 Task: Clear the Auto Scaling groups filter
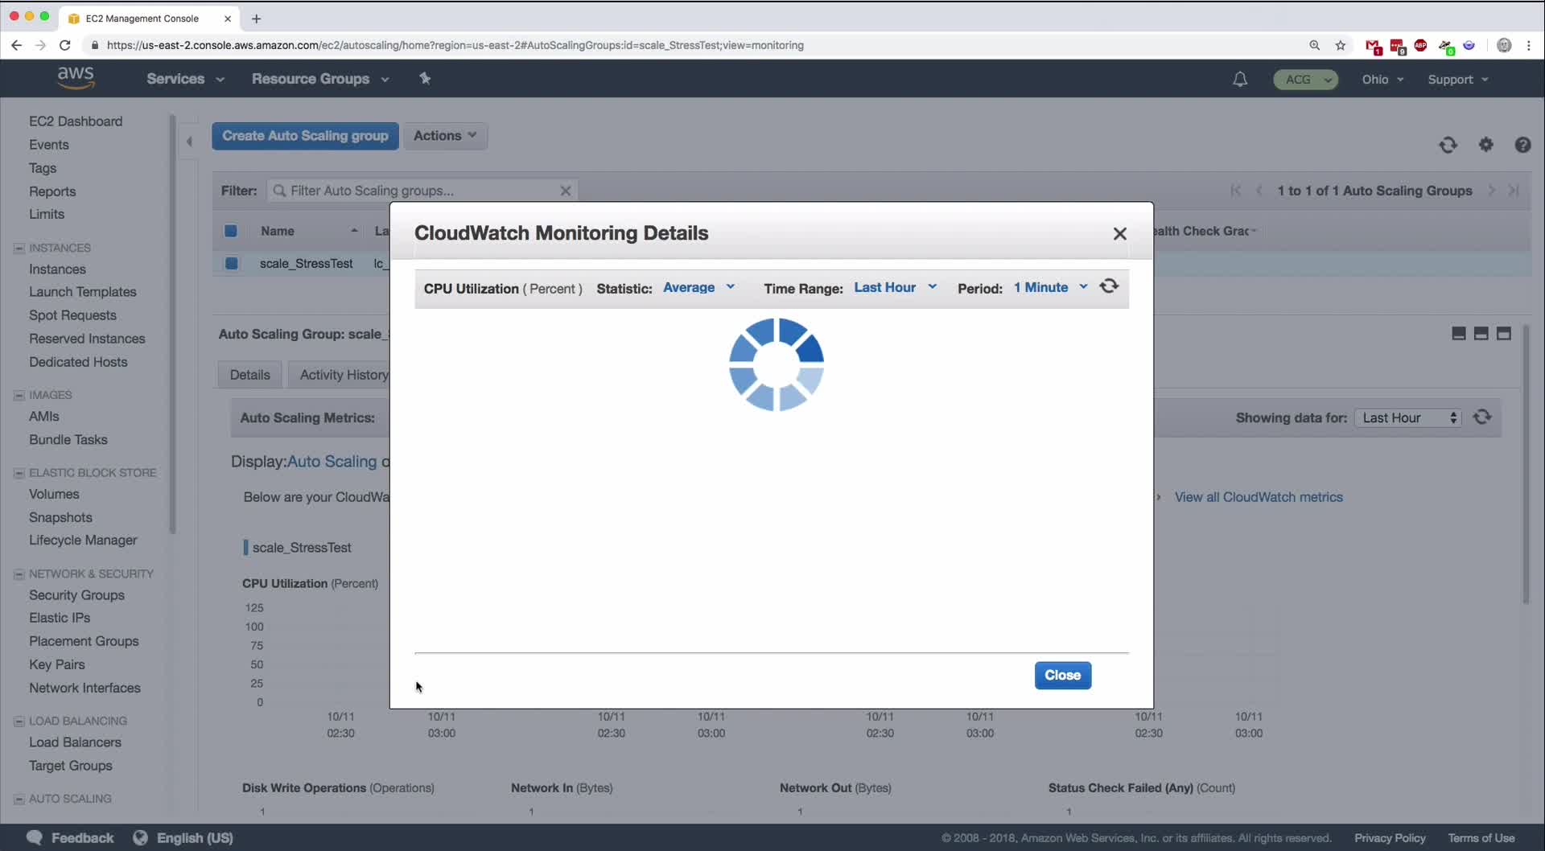(x=566, y=191)
